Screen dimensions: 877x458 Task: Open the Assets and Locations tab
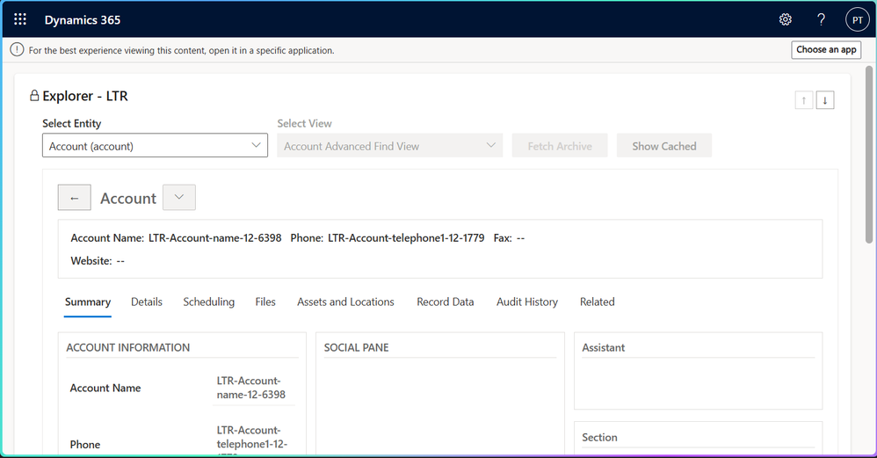(345, 302)
